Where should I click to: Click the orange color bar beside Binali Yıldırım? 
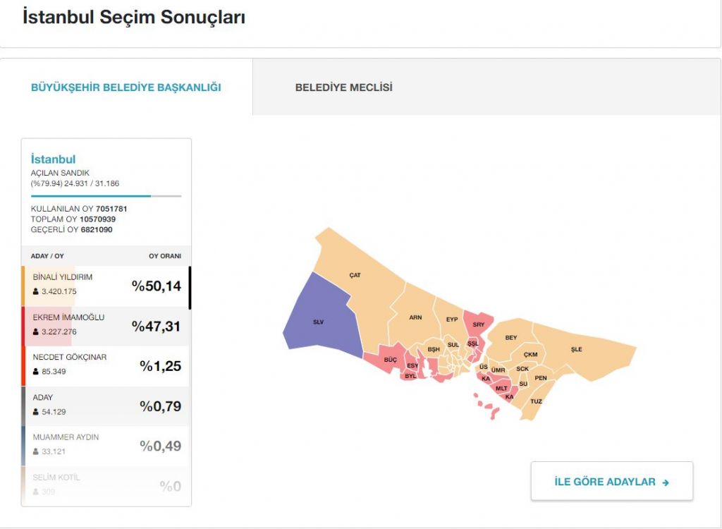pyautogui.click(x=23, y=286)
